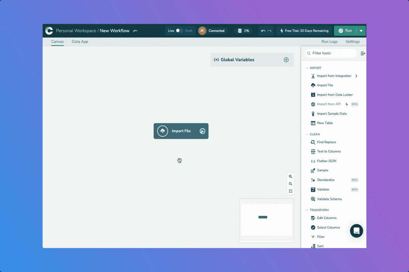Open the chat support bubble
The height and width of the screenshot is (272, 409).
tap(357, 231)
